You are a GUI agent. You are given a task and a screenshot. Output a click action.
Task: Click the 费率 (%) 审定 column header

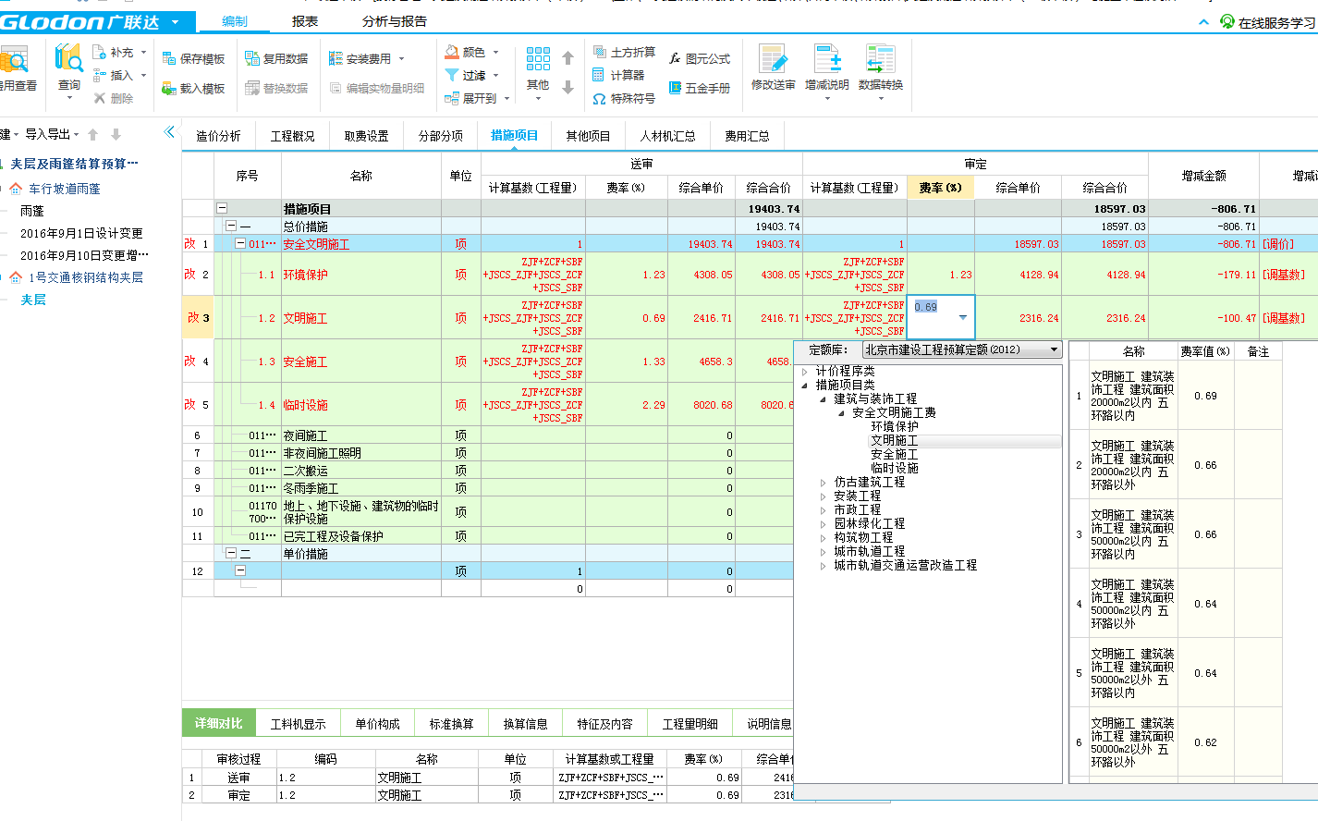[940, 188]
